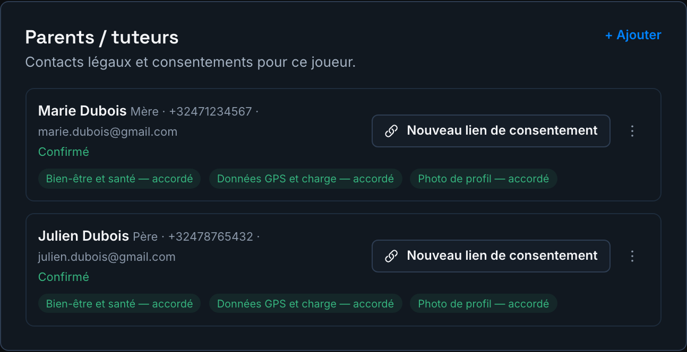Select Julien's Données GPS et charge tag
Viewport: 687px width, 352px height.
pos(306,304)
